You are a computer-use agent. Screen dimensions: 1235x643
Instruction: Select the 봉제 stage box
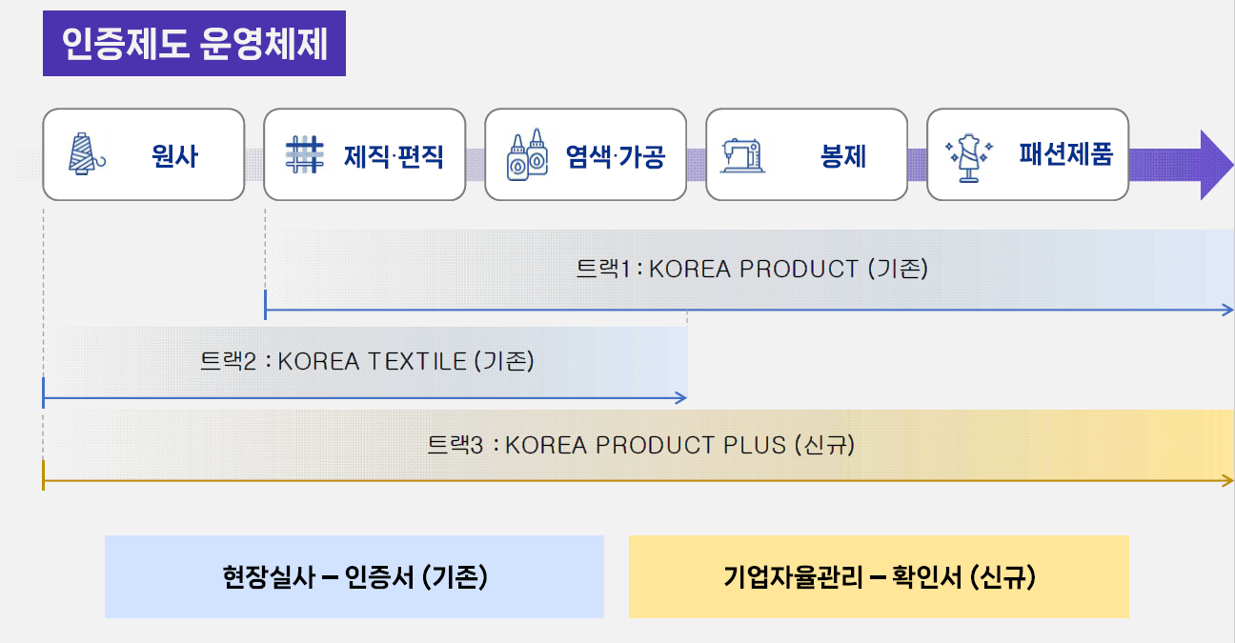(x=807, y=154)
